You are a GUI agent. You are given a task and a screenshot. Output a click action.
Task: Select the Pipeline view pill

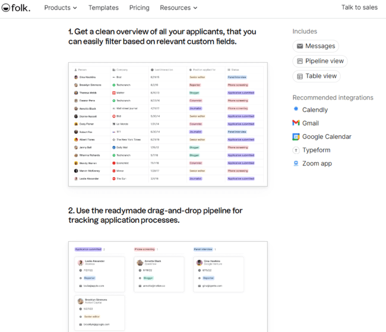(320, 61)
